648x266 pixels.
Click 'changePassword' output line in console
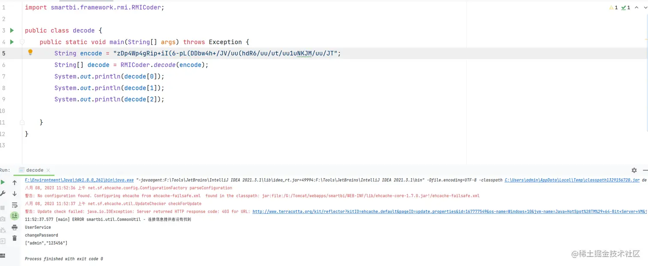click(x=42, y=235)
